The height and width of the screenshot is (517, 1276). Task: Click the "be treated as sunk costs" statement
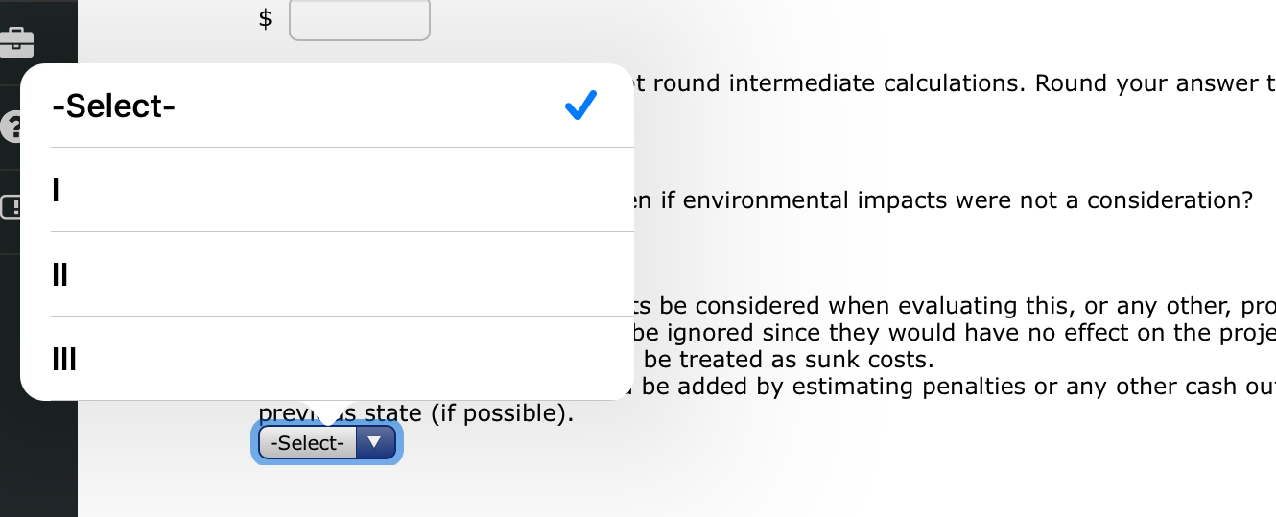pos(787,361)
